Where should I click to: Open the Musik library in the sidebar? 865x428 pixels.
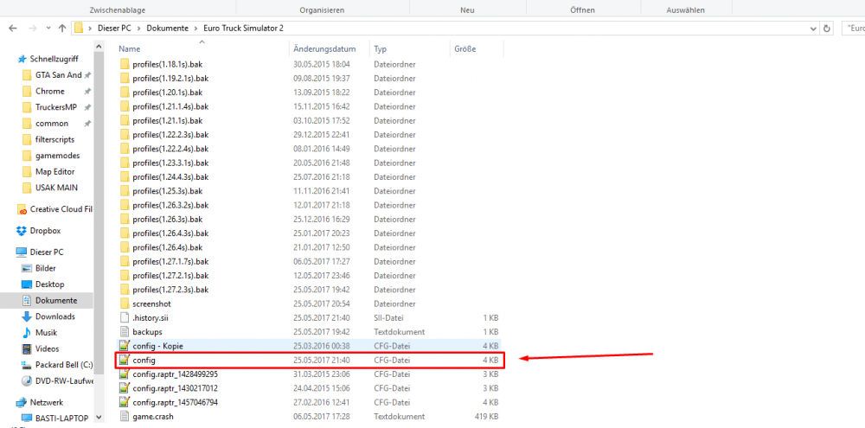tap(47, 333)
